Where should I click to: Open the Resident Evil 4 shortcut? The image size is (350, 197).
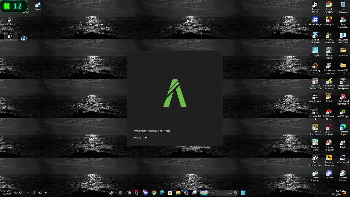tap(315, 115)
